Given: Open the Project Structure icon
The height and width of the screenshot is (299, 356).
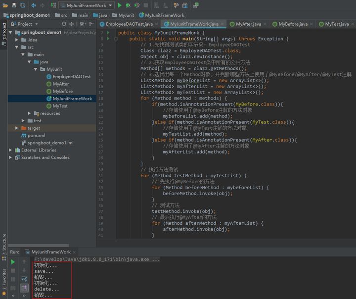Looking at the screenshot, I should coord(185,5).
